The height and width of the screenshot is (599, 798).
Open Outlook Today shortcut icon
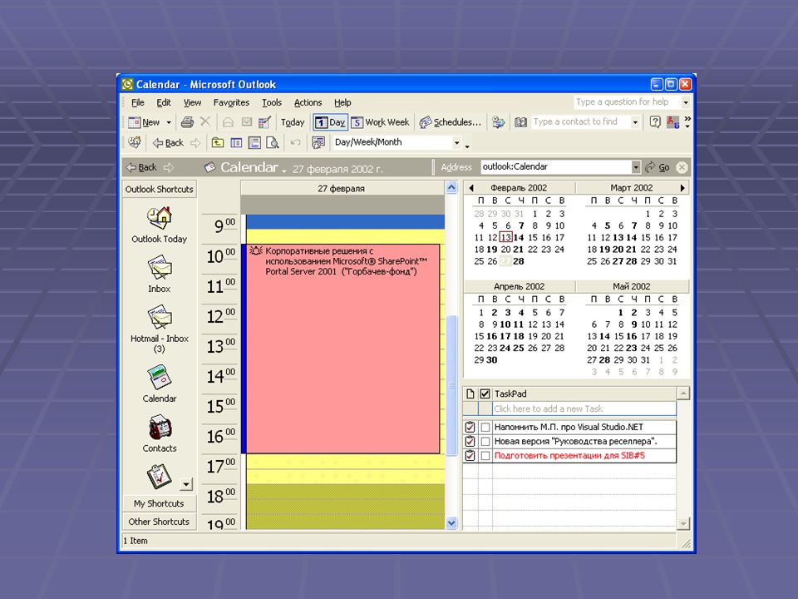(x=160, y=218)
